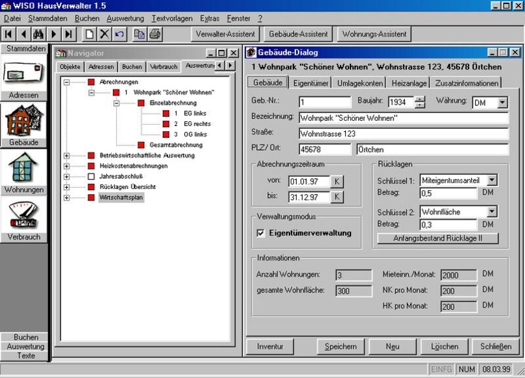The height and width of the screenshot is (378, 525).
Task: Expand Betriebswirtschaftliche Auswertung node
Action: click(x=67, y=156)
